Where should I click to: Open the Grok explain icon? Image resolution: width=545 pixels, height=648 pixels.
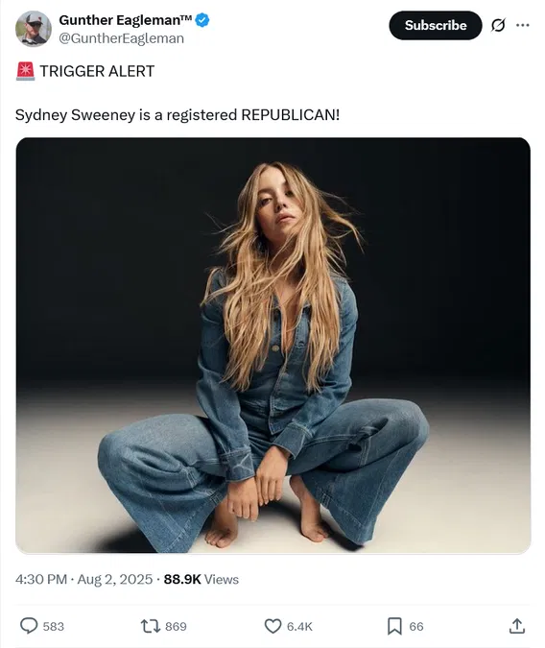point(498,25)
